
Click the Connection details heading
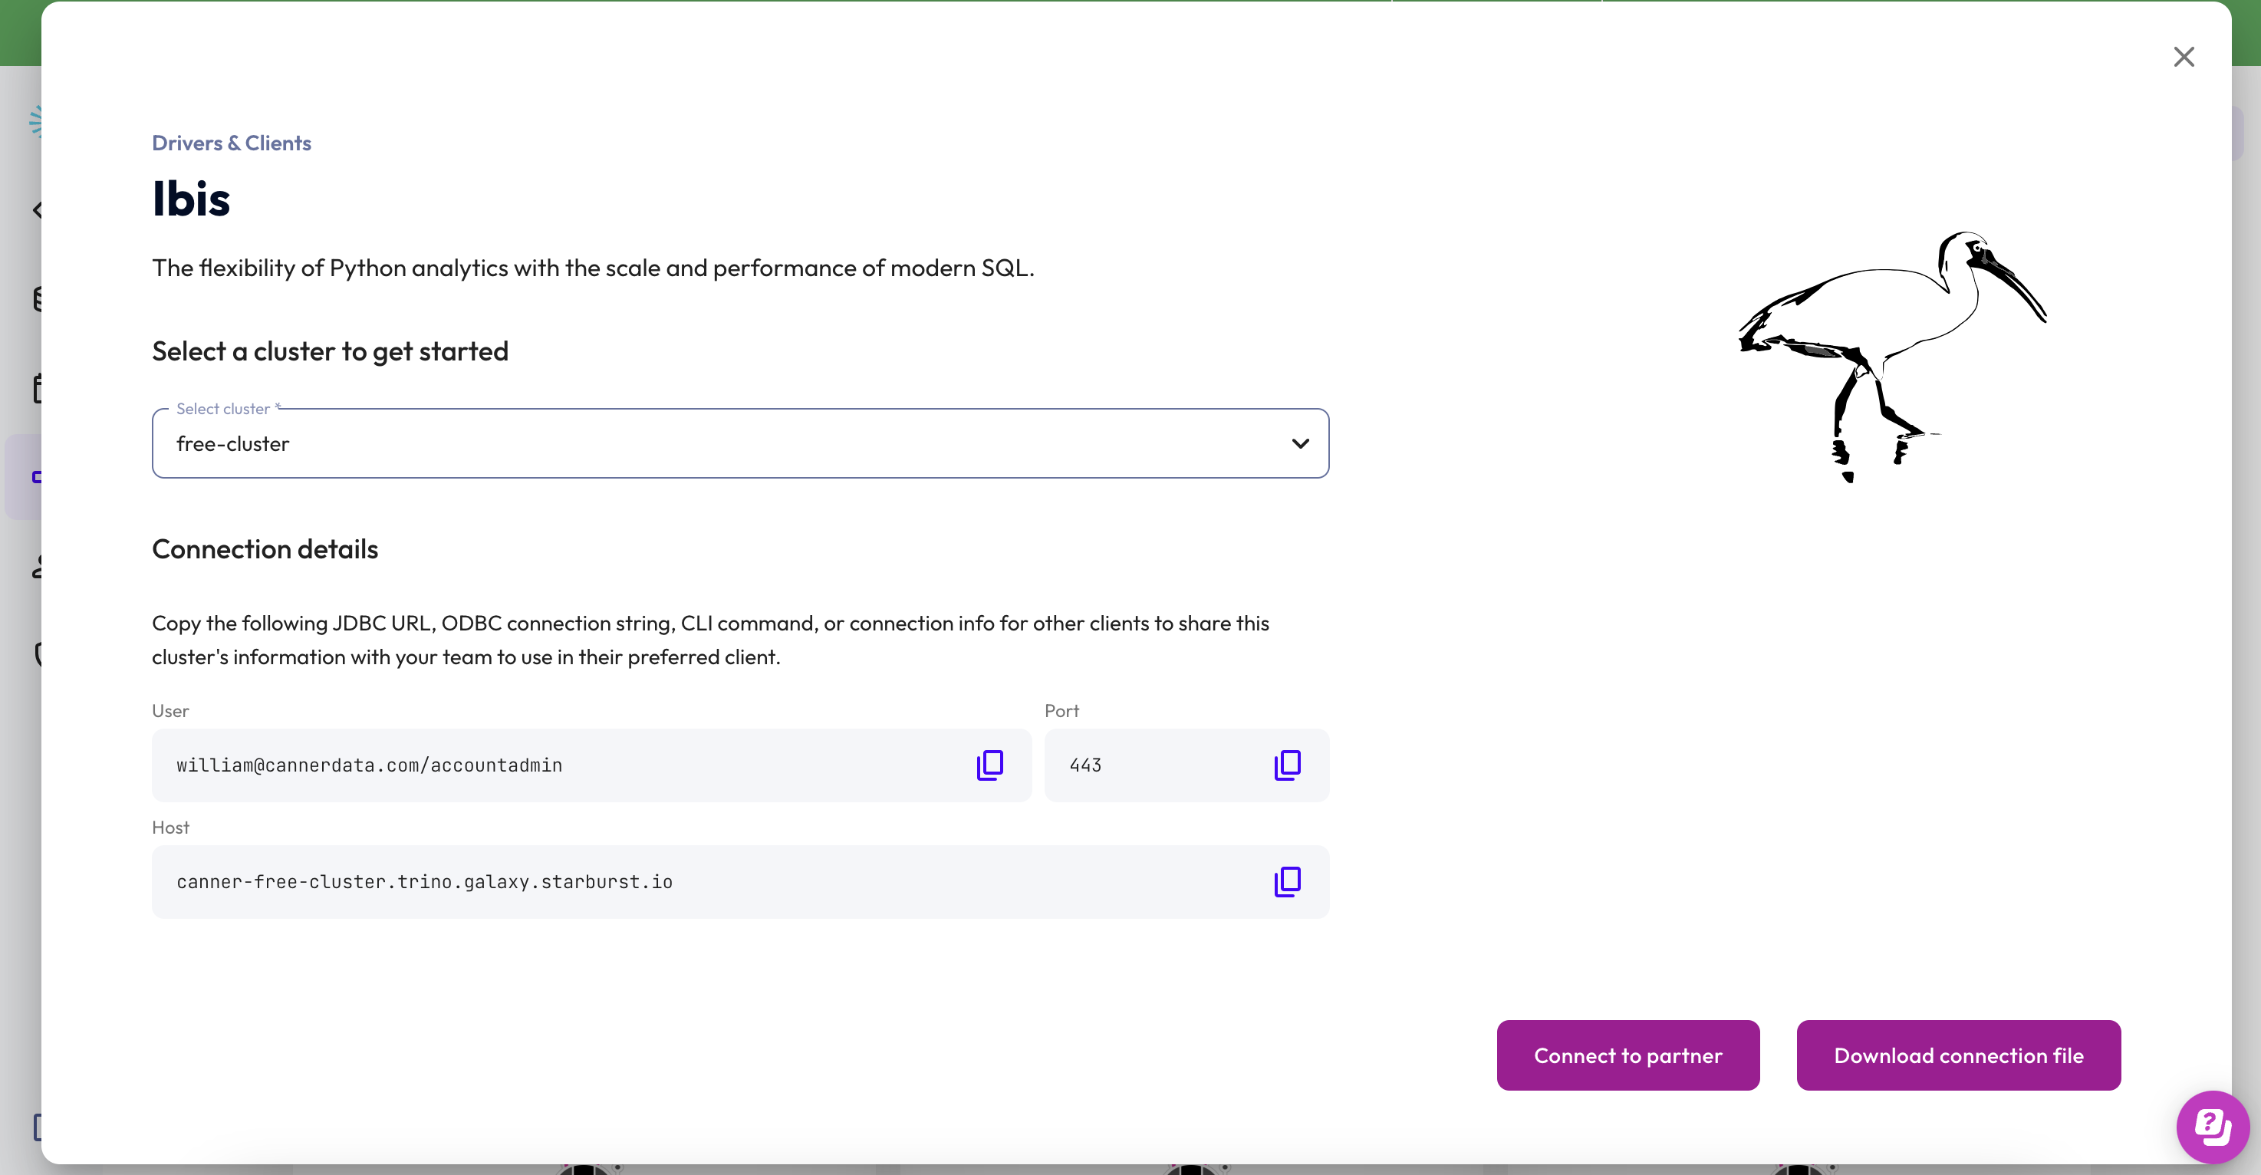tap(264, 548)
